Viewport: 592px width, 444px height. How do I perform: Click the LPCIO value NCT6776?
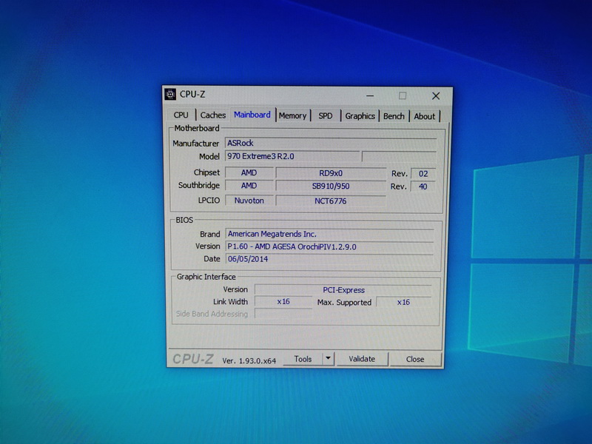[331, 201]
